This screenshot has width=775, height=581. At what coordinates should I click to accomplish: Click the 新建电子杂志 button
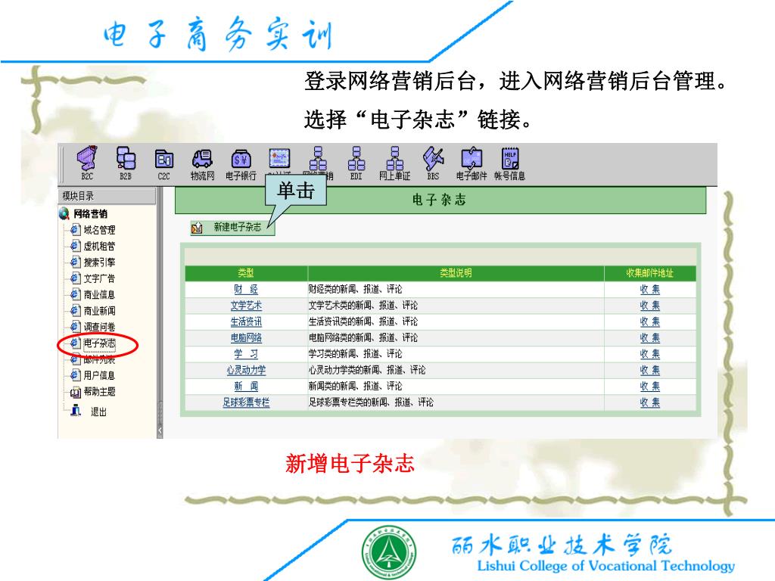click(x=232, y=227)
